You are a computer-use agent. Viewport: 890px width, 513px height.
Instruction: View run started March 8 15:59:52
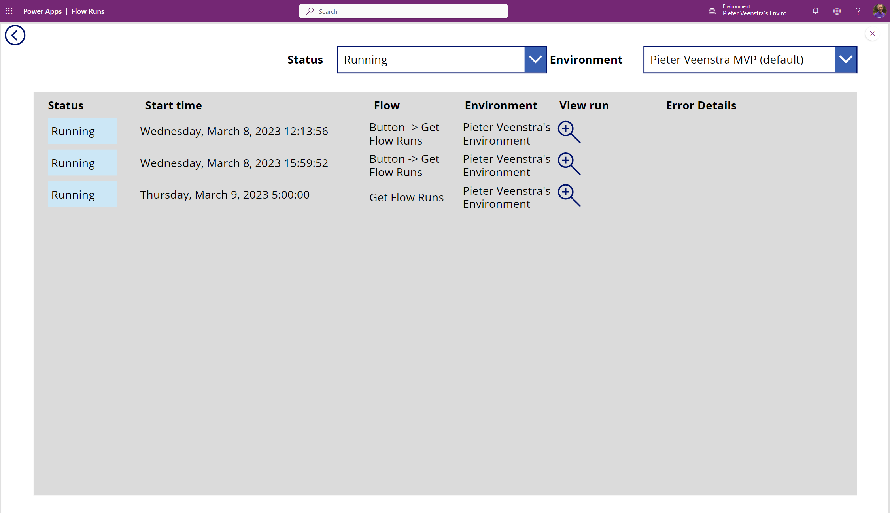pyautogui.click(x=569, y=163)
